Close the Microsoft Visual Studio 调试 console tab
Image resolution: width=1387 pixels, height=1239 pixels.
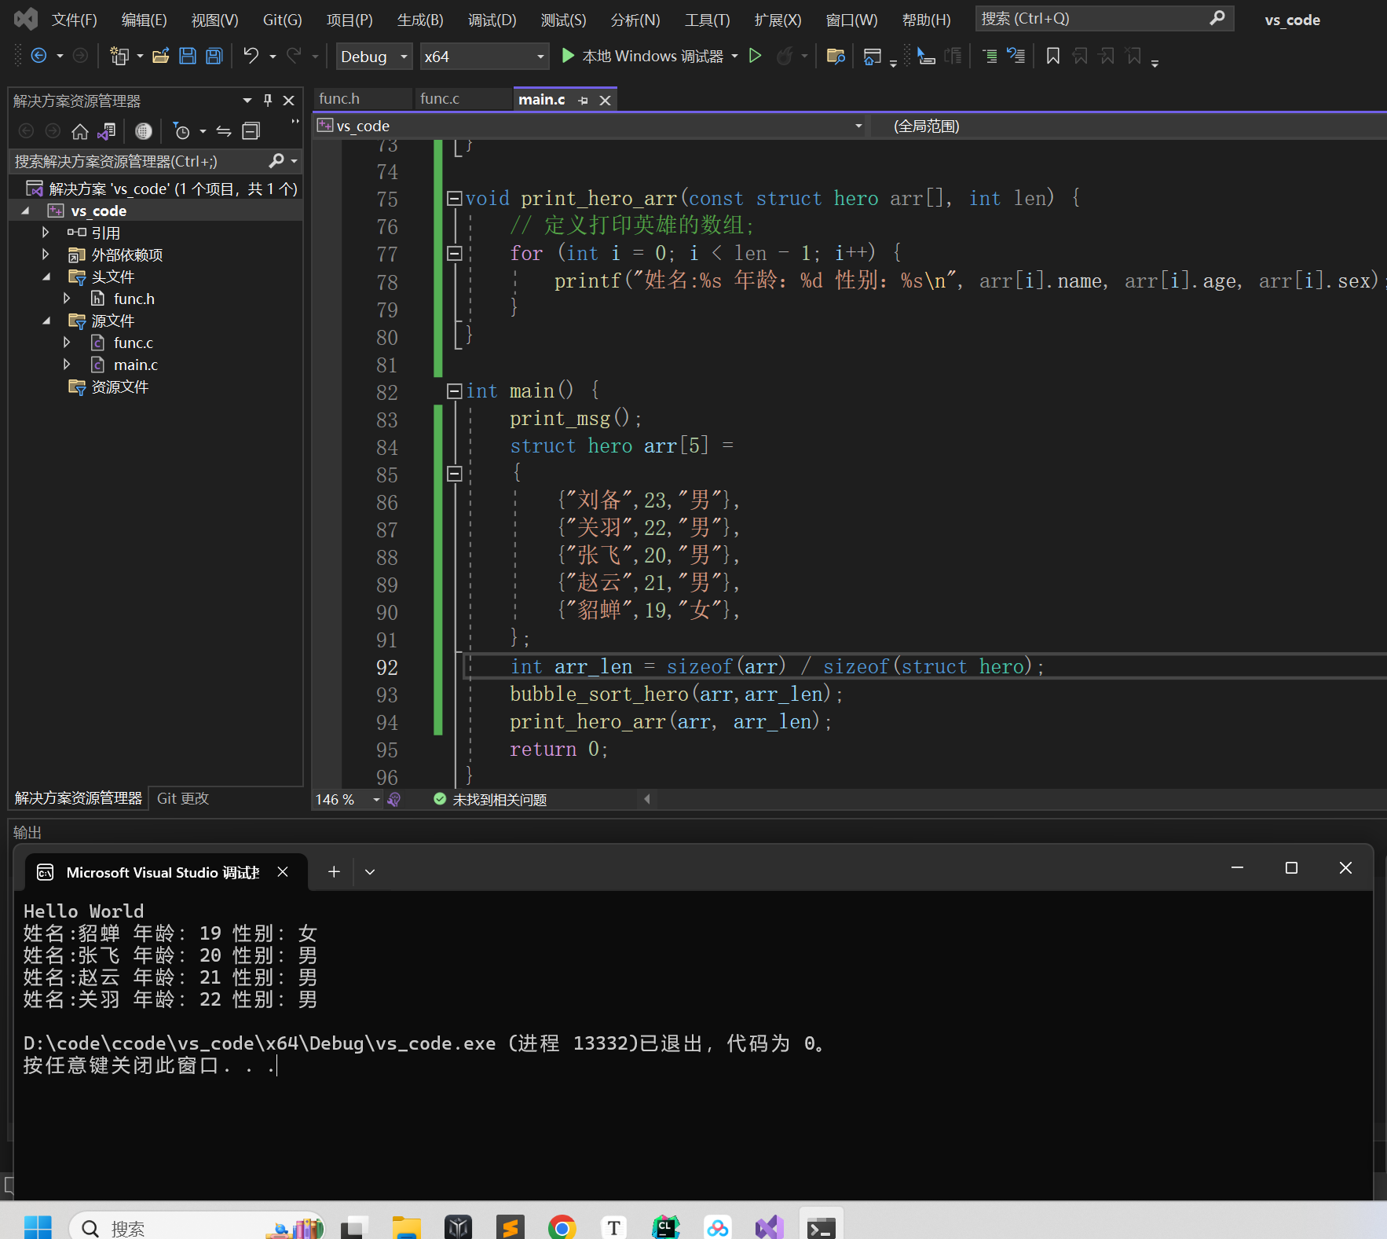pos(283,871)
